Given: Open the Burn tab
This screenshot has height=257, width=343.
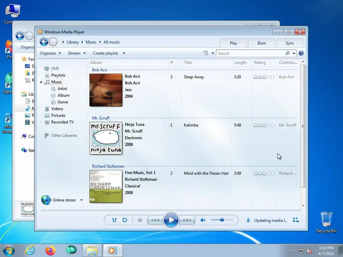Looking at the screenshot, I should [262, 43].
